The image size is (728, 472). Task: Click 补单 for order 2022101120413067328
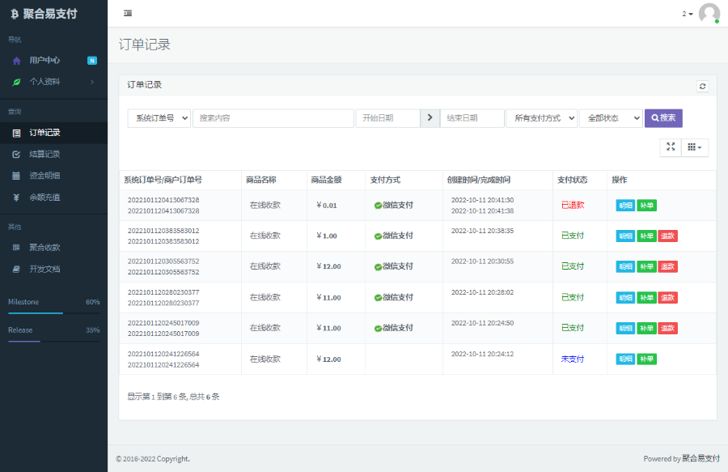pos(647,206)
